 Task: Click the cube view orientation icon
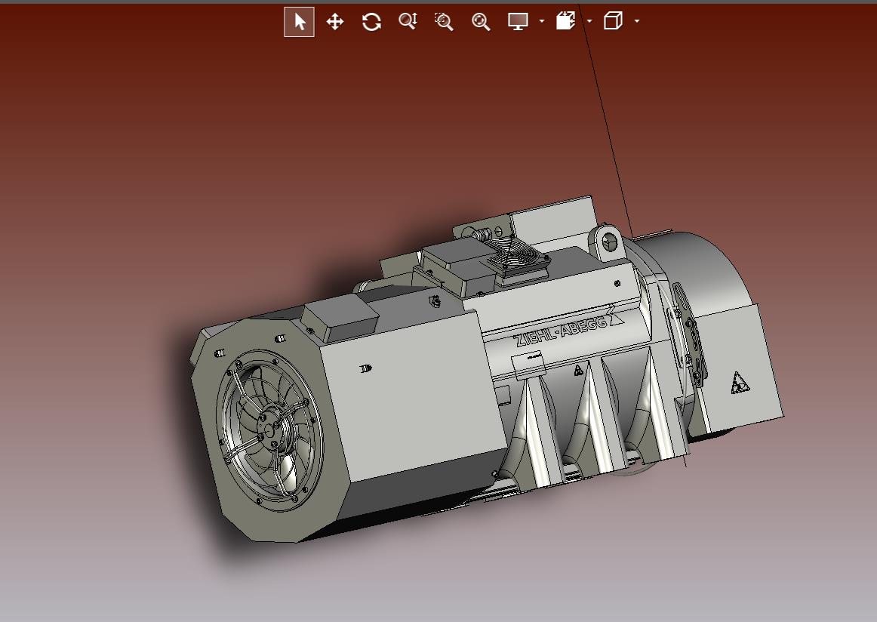(x=613, y=21)
